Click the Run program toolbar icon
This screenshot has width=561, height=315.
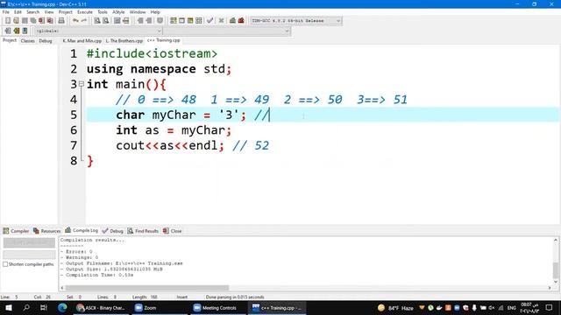[x=181, y=21]
